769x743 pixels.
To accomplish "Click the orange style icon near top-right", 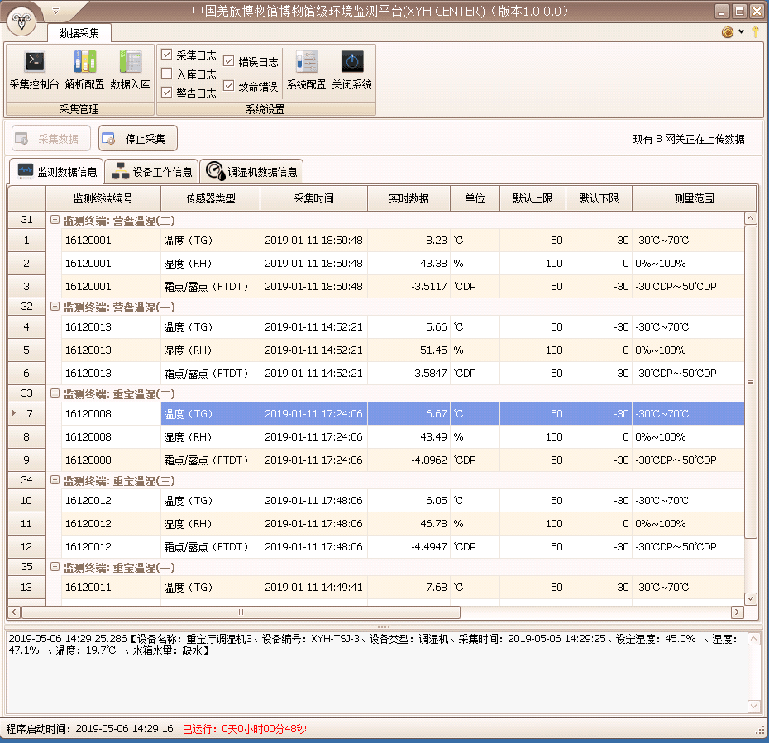I will pos(728,32).
